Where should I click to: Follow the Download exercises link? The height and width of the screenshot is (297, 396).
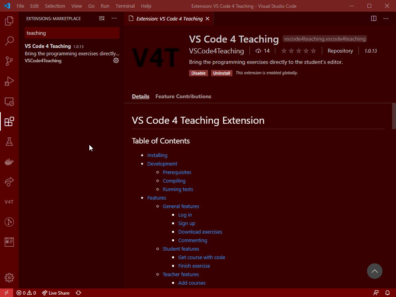coord(200,232)
